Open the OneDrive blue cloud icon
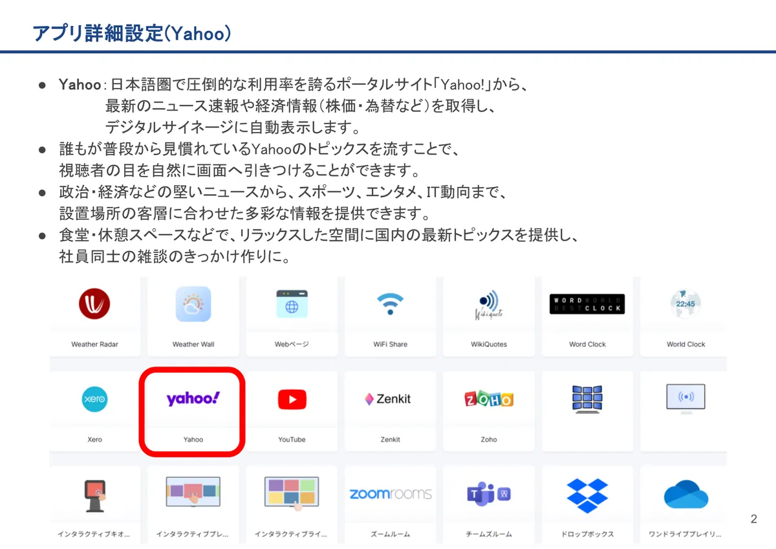Image resolution: width=776 pixels, height=549 pixels. pyautogui.click(x=685, y=495)
